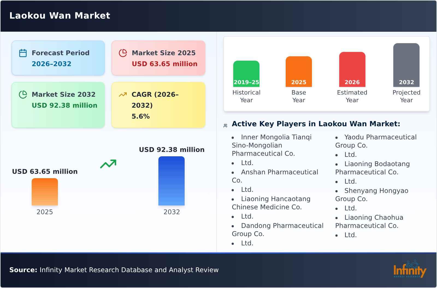Click the orange 2025 market size bar
437x288 pixels.
45,192
